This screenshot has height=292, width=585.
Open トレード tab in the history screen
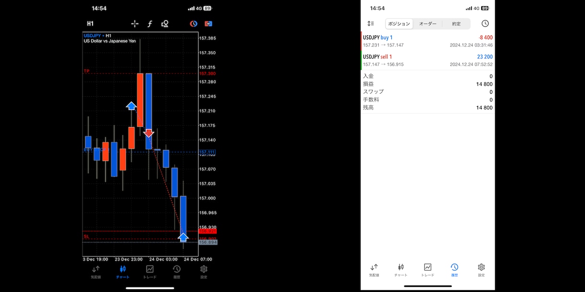[428, 270]
